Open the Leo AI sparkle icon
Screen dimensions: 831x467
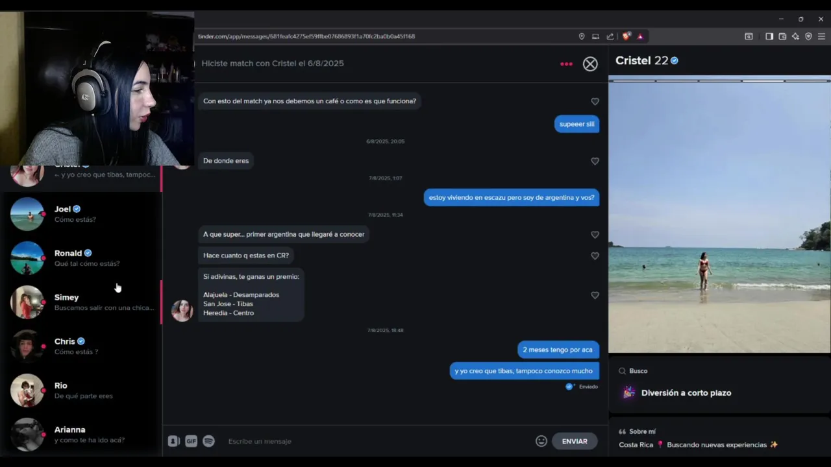pyautogui.click(x=795, y=36)
